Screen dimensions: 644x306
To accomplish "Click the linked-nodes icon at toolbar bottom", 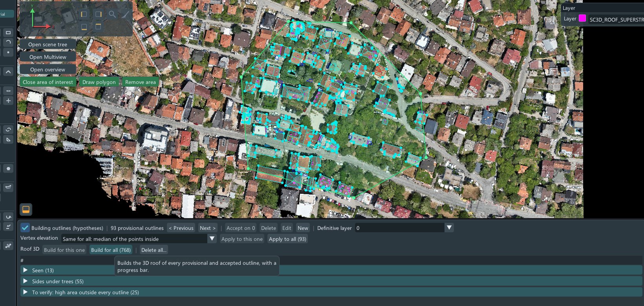I will (8, 246).
